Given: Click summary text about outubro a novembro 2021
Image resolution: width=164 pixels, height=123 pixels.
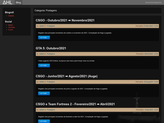Looking at the screenshot, I should click(75, 33).
